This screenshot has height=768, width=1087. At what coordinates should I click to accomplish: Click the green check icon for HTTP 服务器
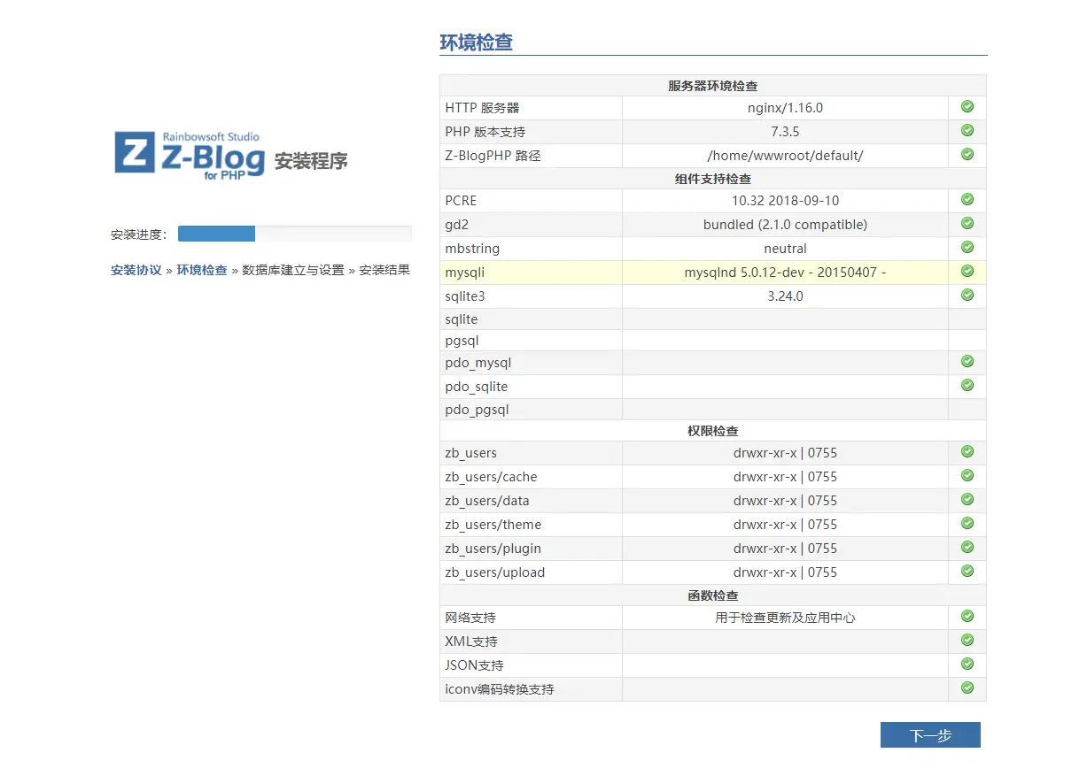(x=967, y=106)
